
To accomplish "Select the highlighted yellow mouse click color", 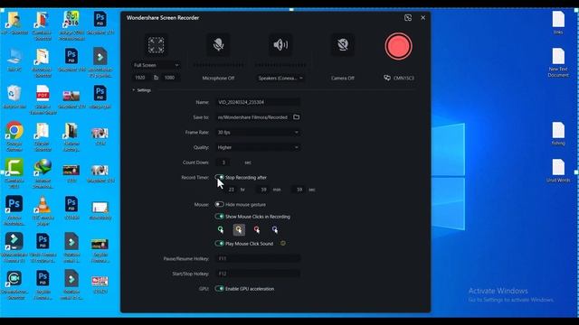I will (239, 230).
